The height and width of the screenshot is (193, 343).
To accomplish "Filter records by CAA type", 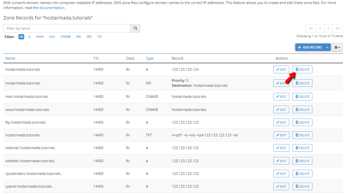I will (x=52, y=37).
